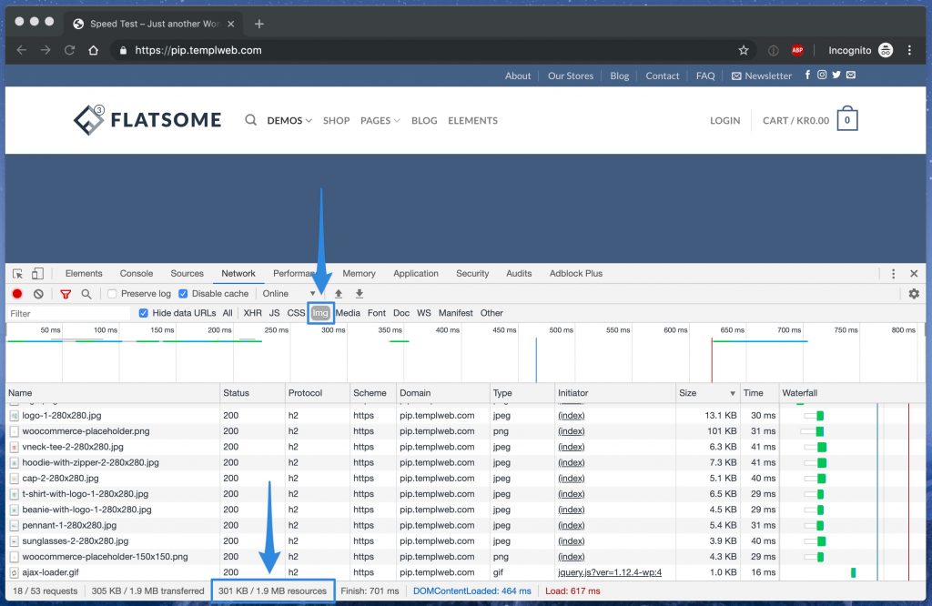Stop recording the network log

click(x=17, y=294)
